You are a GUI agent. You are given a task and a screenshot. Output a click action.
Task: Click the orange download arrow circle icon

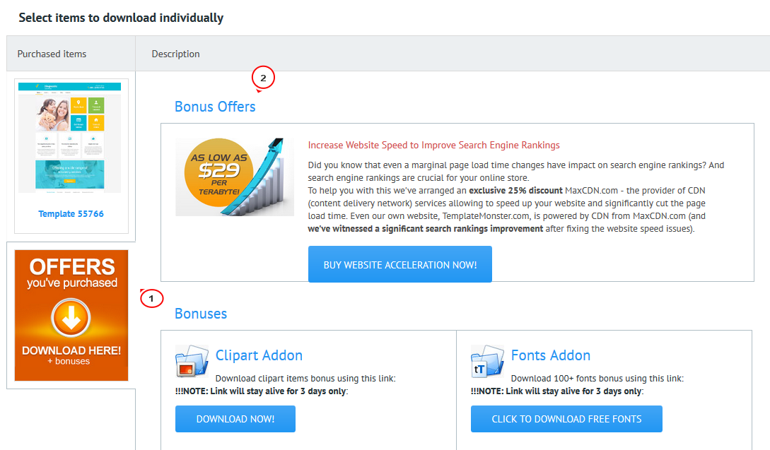click(71, 318)
